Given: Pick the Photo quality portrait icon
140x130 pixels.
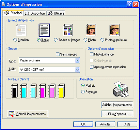Looking at the screenshot, I should (x=91, y=30).
